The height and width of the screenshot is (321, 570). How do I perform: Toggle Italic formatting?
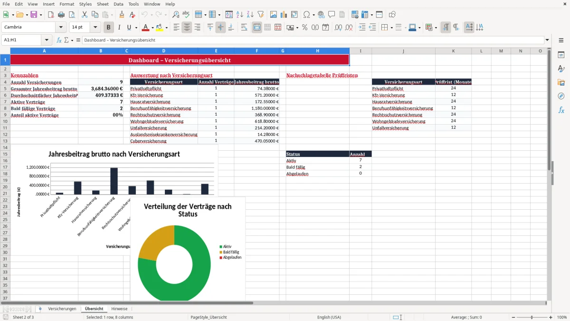[119, 28]
